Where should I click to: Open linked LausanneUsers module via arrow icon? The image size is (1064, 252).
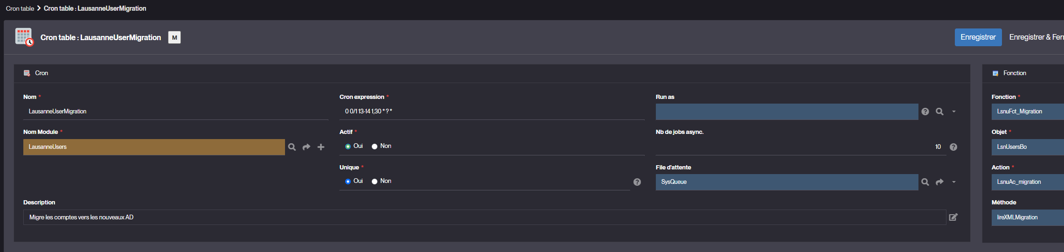pyautogui.click(x=306, y=147)
